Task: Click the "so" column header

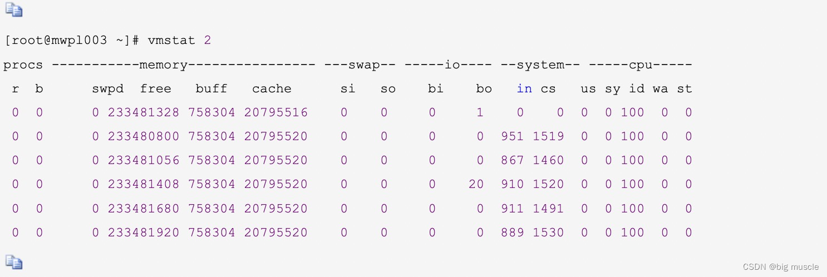Action: pyautogui.click(x=388, y=89)
